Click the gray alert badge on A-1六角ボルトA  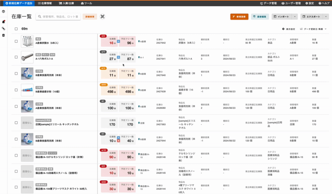click(103, 52)
